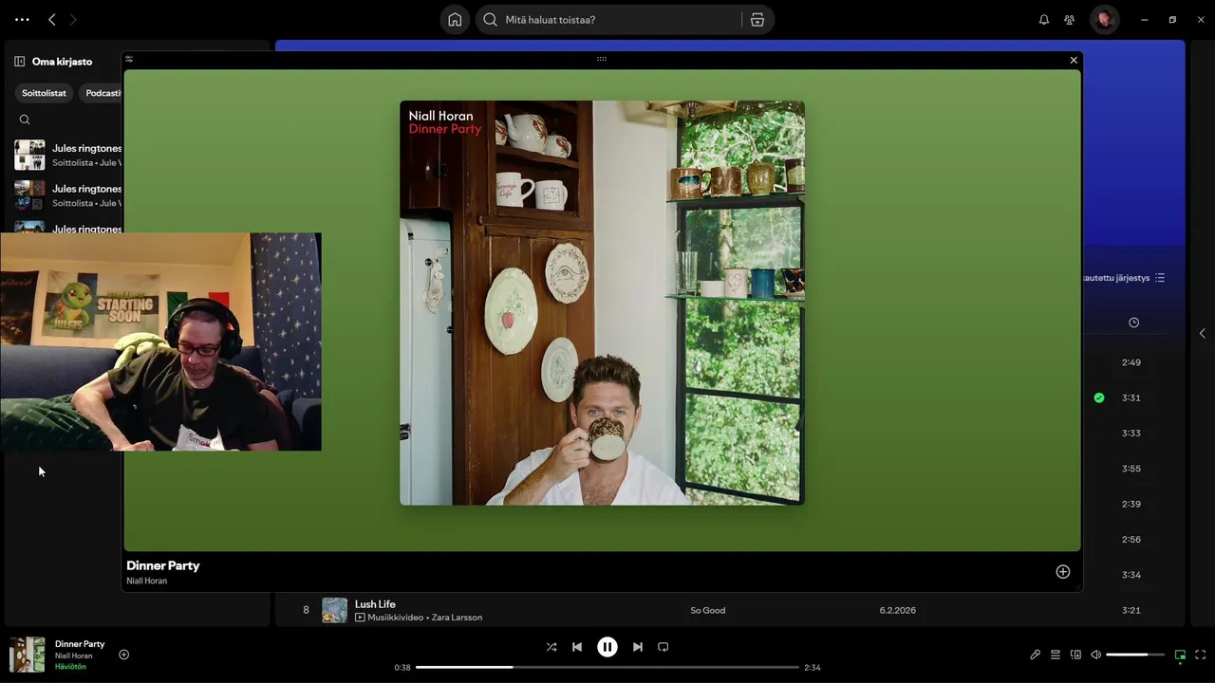The width and height of the screenshot is (1215, 683).
Task: Open Niall Horan artist link in miniplayer
Action: pos(147,581)
